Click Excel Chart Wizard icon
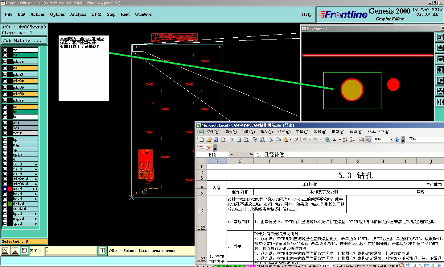 361,140
